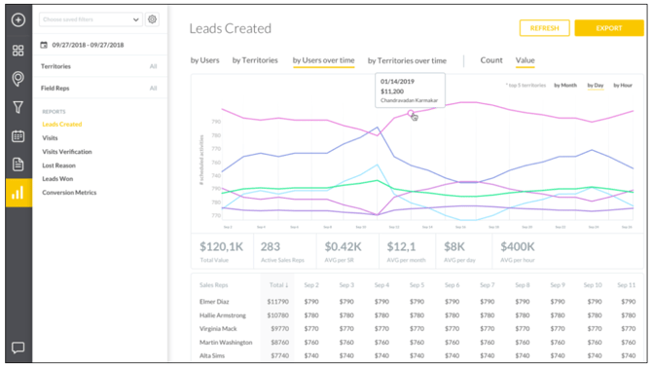Click the REFRESH button
652x367 pixels.
(544, 28)
